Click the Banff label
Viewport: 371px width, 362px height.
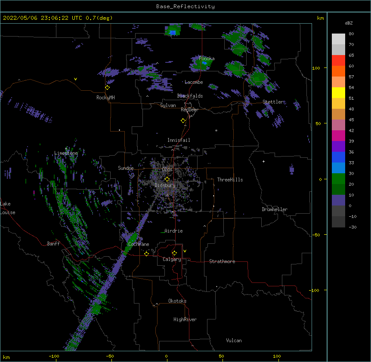coord(53,244)
